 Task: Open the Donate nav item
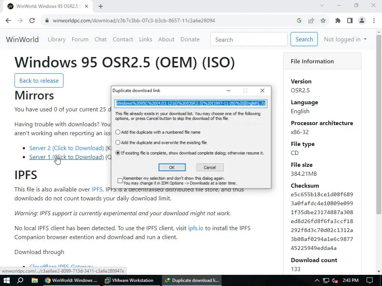pos(190,39)
